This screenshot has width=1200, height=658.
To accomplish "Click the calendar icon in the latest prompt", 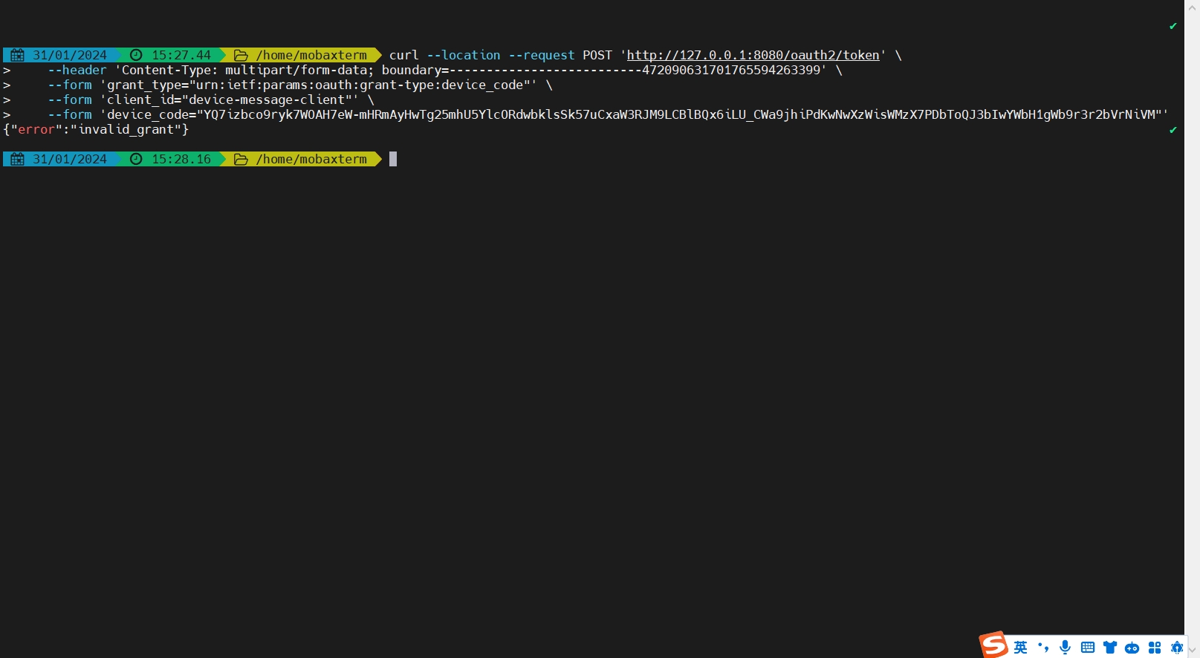I will [18, 159].
